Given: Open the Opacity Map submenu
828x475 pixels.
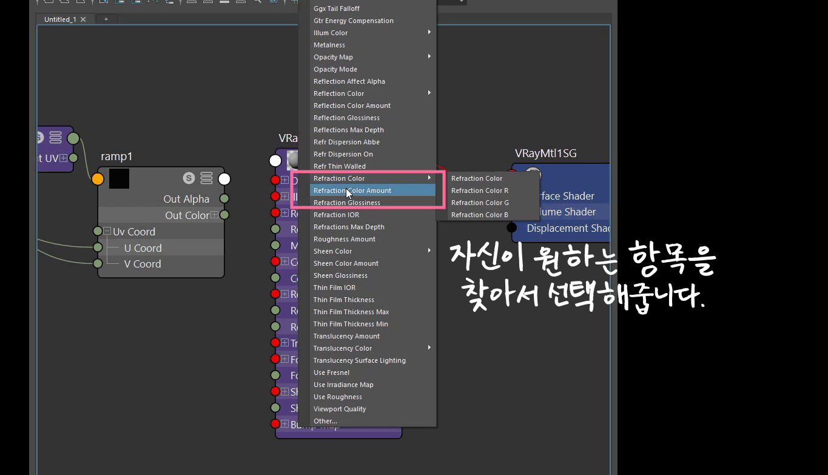Looking at the screenshot, I should click(373, 57).
